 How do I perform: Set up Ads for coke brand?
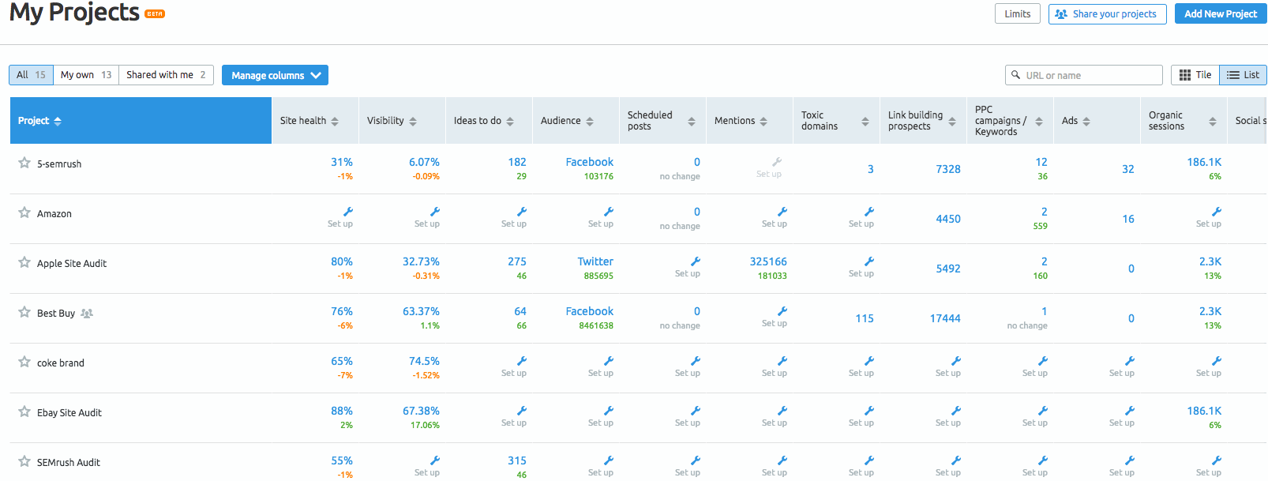[x=1123, y=366]
